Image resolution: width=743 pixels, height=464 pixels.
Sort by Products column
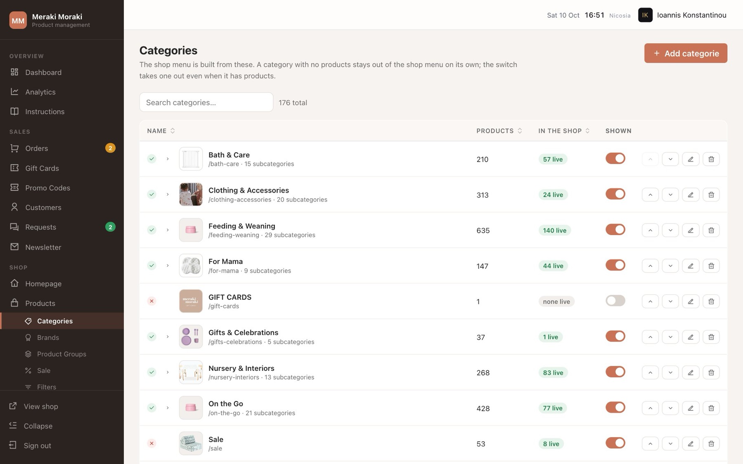499,131
